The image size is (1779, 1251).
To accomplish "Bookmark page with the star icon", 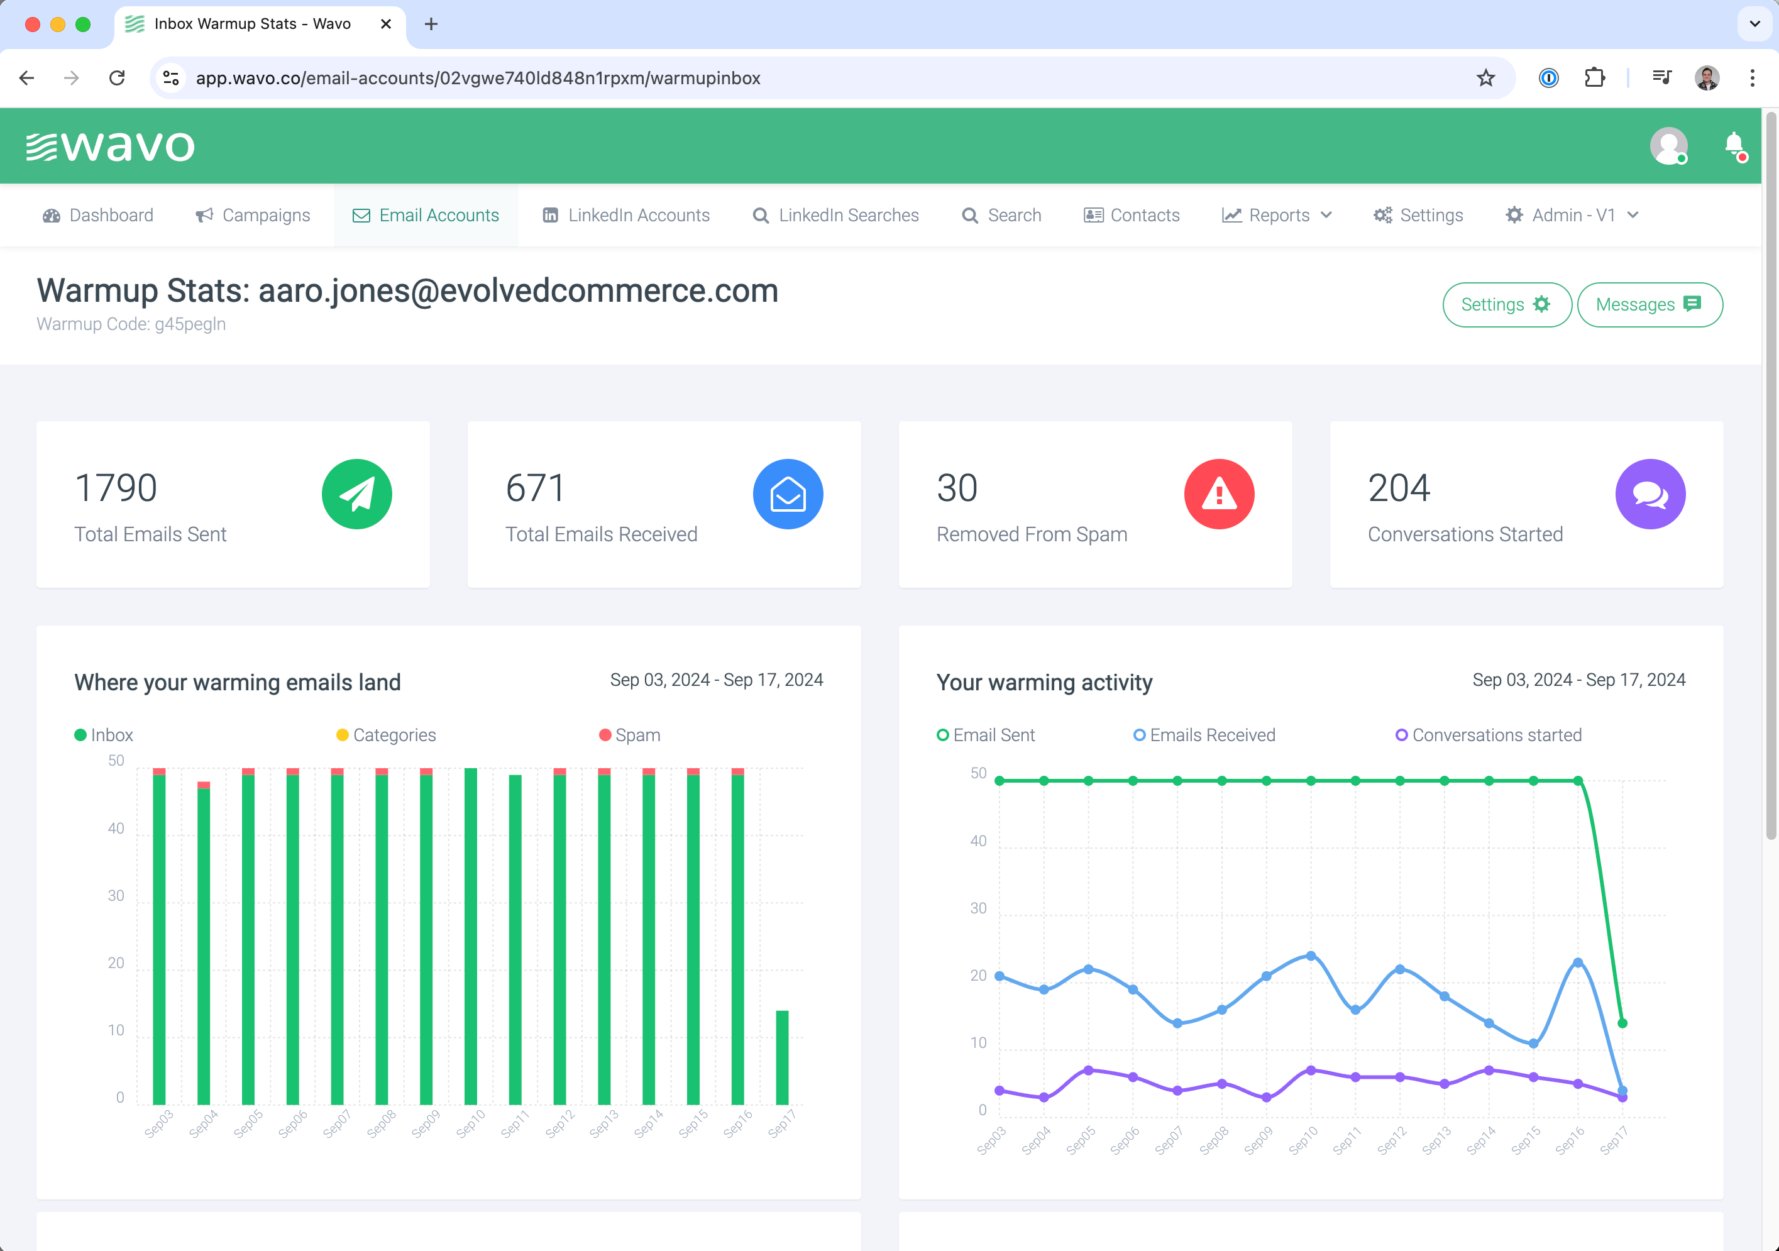I will coord(1485,78).
